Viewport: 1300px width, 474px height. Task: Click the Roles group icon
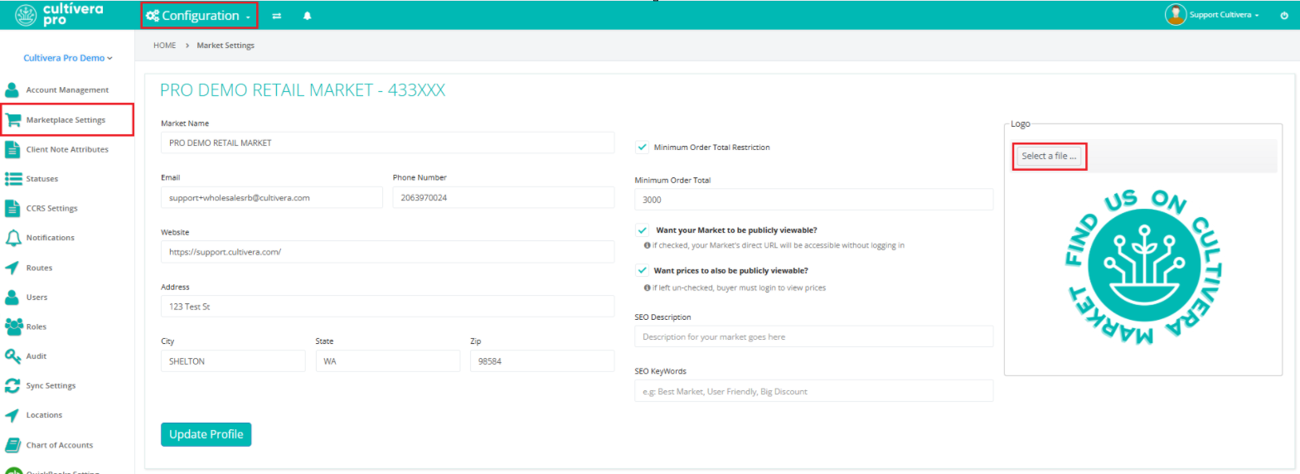tap(12, 326)
